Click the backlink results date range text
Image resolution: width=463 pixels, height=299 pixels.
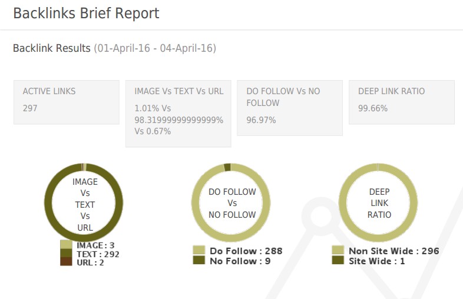155,48
